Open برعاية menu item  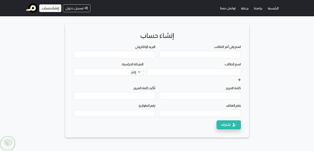point(245,8)
